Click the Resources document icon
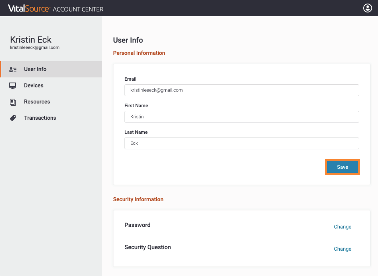 [x=13, y=102]
